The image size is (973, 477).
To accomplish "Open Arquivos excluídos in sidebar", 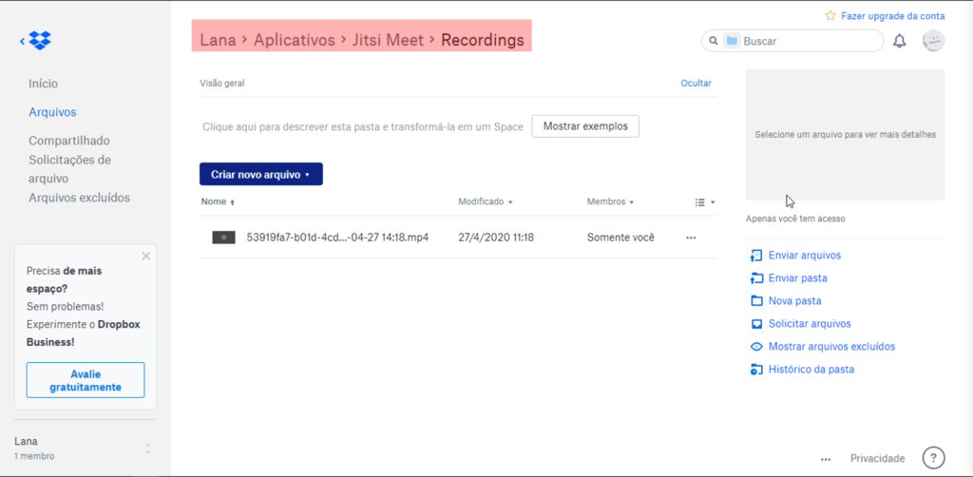I will tap(79, 198).
